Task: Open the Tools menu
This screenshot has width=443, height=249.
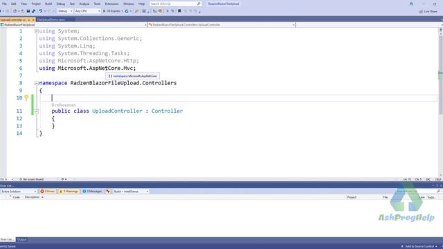Action: point(97,3)
